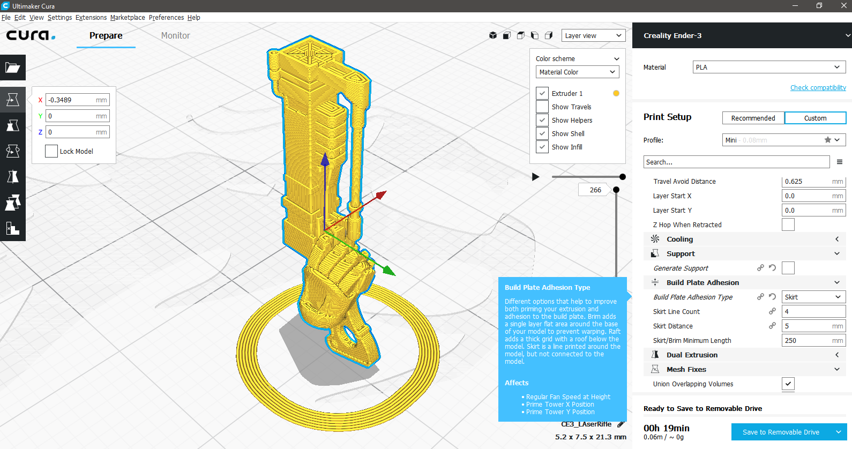Switch to front camera view icon
Screen dimensions: 852x449
(x=507, y=35)
